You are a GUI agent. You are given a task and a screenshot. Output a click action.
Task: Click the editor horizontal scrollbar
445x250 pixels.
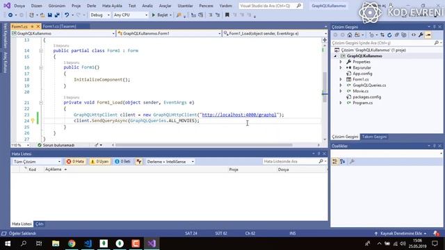(x=204, y=145)
